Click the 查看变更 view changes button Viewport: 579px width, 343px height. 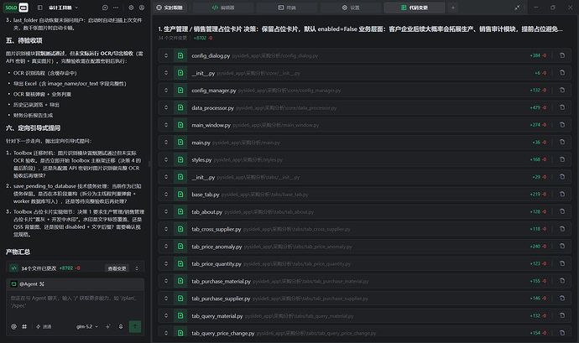pos(117,268)
